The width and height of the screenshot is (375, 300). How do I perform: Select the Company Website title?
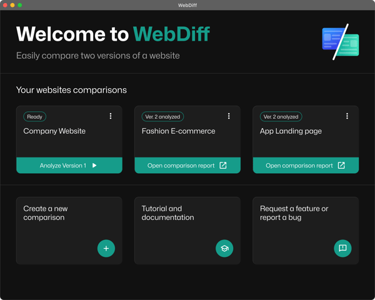click(x=54, y=131)
